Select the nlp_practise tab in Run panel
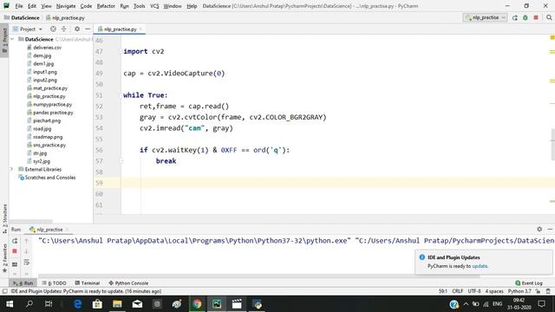This screenshot has height=312, width=555. click(49, 229)
